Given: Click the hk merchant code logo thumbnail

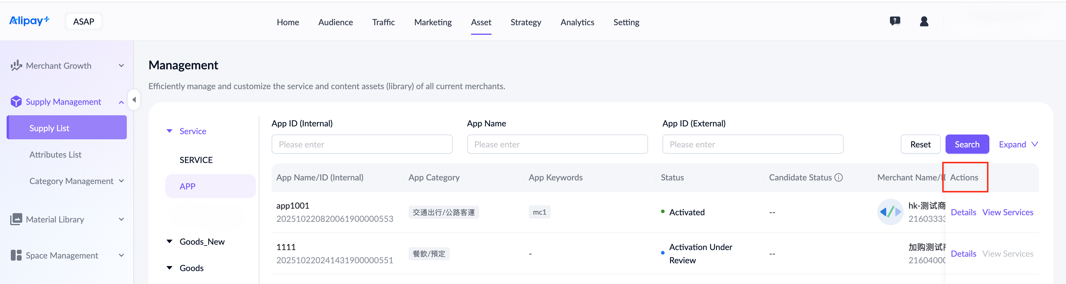Looking at the screenshot, I should click(890, 212).
